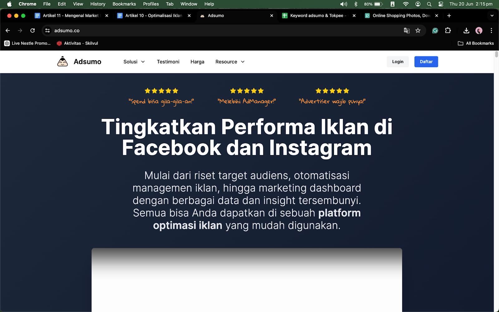Open the Extensions puzzle icon

(448, 31)
